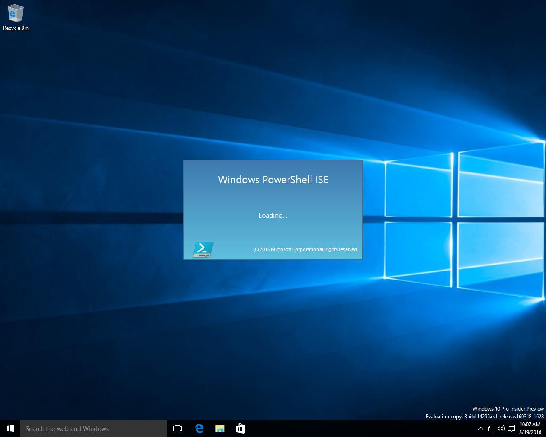
Task: Open the Recycle Bin desktop icon
Action: [x=15, y=17]
